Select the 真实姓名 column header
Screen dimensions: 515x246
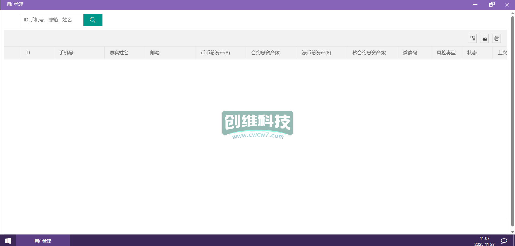[x=119, y=53]
